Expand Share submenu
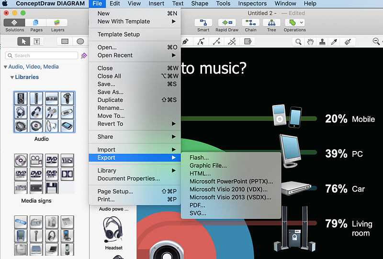 click(x=135, y=137)
